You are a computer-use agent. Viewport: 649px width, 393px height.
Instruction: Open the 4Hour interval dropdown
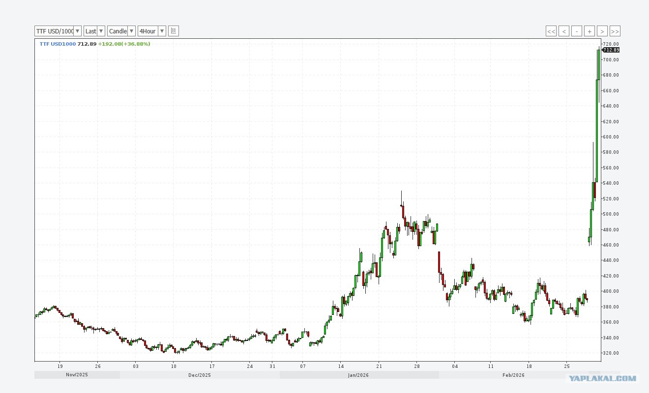coord(152,31)
